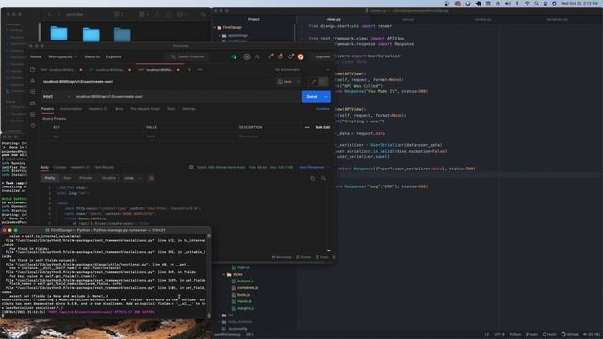Viewport: 603px width, 339px height.
Task: Open more tab options ellipsis in Postman
Action: tap(200, 70)
